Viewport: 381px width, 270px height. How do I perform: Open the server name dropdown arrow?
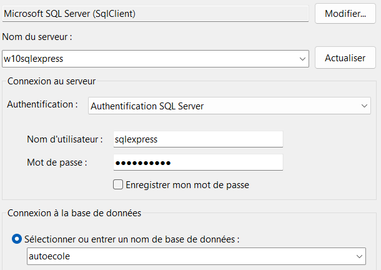pos(302,59)
